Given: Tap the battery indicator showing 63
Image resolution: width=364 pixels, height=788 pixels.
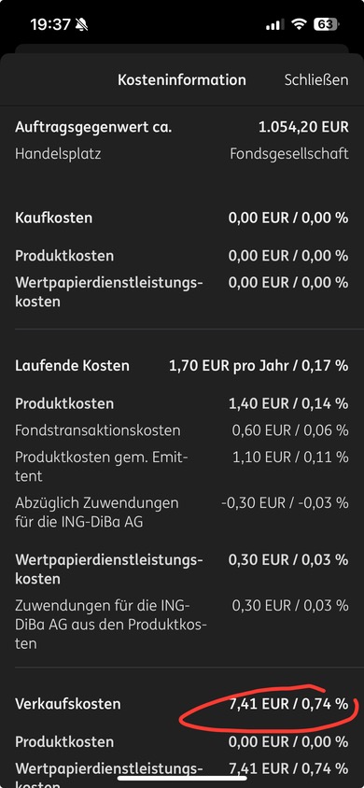Looking at the screenshot, I should [x=327, y=24].
